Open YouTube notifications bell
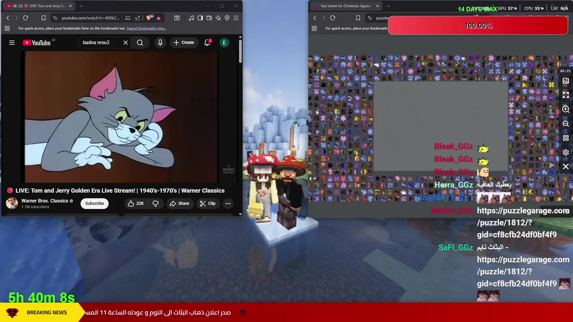The image size is (573, 322). (207, 42)
